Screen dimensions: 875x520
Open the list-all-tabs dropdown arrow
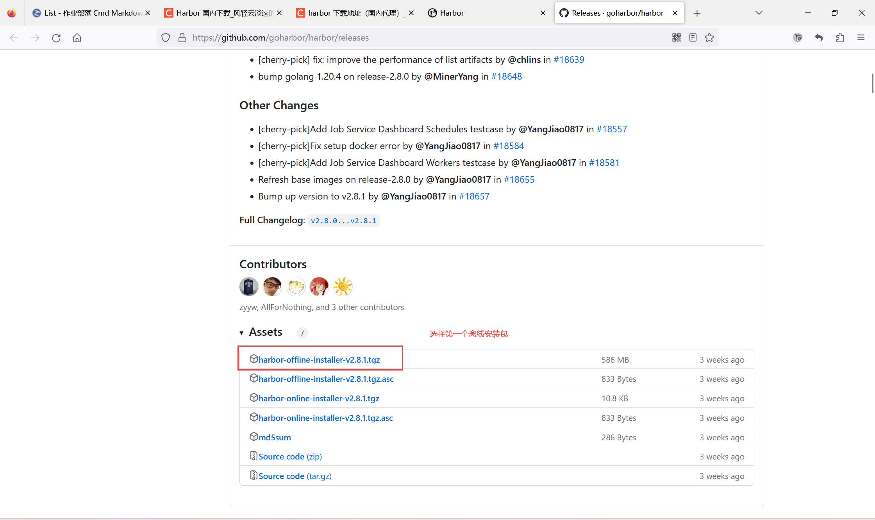click(x=759, y=12)
